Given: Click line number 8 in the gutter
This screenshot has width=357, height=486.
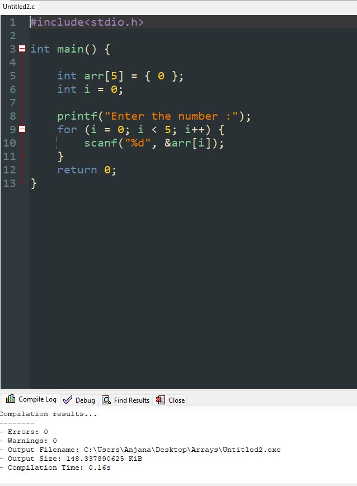Looking at the screenshot, I should [x=13, y=116].
